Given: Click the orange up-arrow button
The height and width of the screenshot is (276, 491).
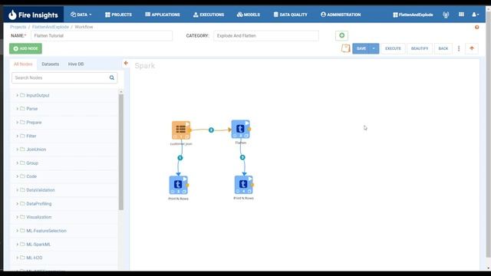Looking at the screenshot, I should coord(472,48).
